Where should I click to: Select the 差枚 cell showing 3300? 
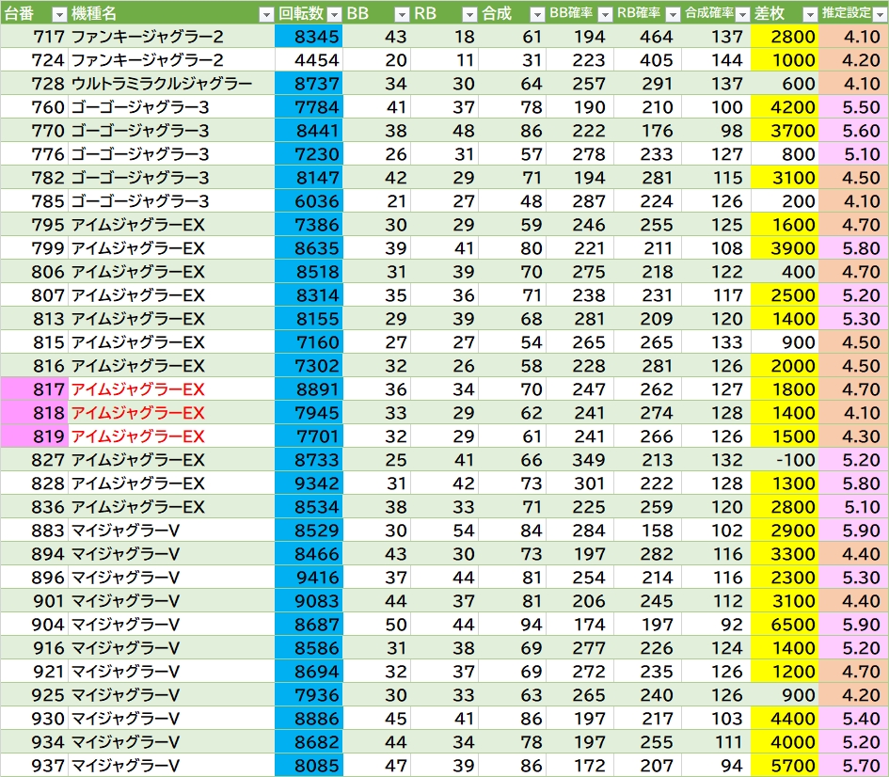pos(785,554)
